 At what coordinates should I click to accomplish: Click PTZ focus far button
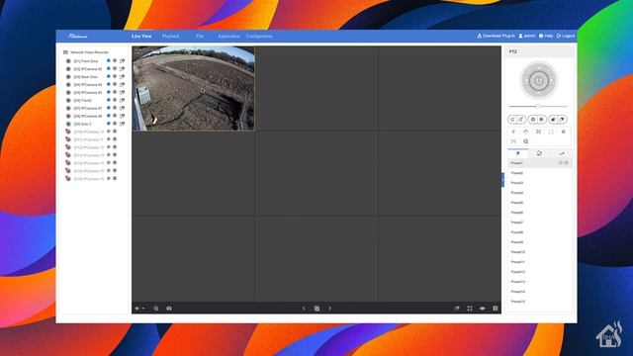[x=542, y=120]
